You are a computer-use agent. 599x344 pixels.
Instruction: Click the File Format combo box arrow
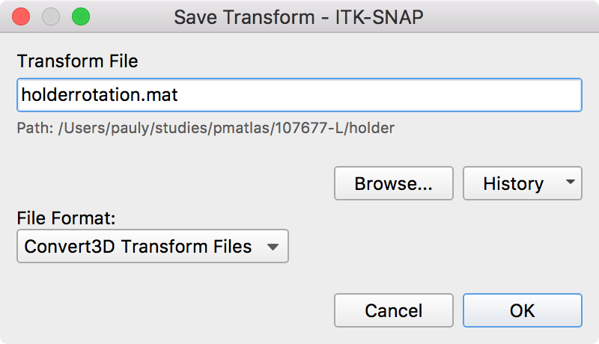pyautogui.click(x=273, y=247)
